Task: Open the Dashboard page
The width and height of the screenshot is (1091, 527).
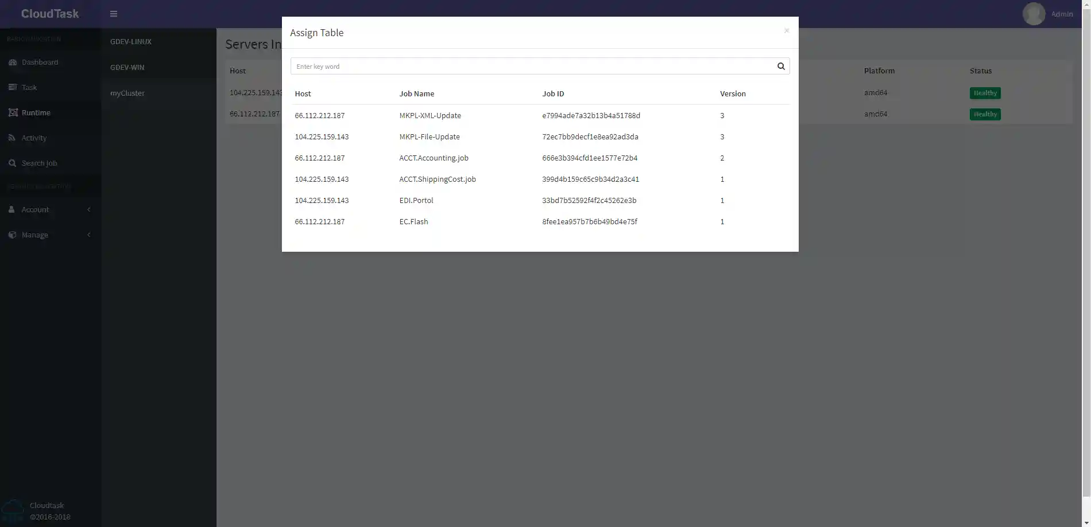Action: click(40, 62)
